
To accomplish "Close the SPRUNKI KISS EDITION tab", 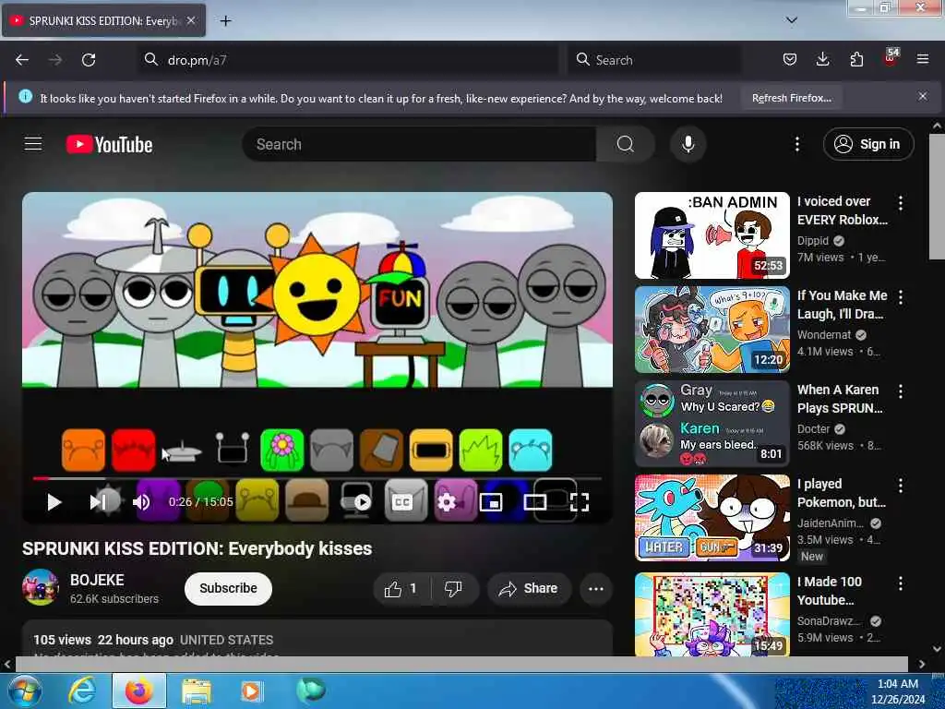I will coord(191,20).
